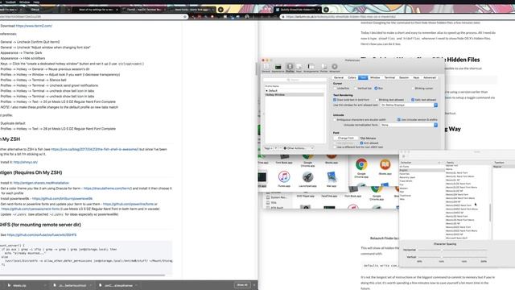The image size is (515, 290).
Task: Select the Default profile in list
Action: (295, 90)
